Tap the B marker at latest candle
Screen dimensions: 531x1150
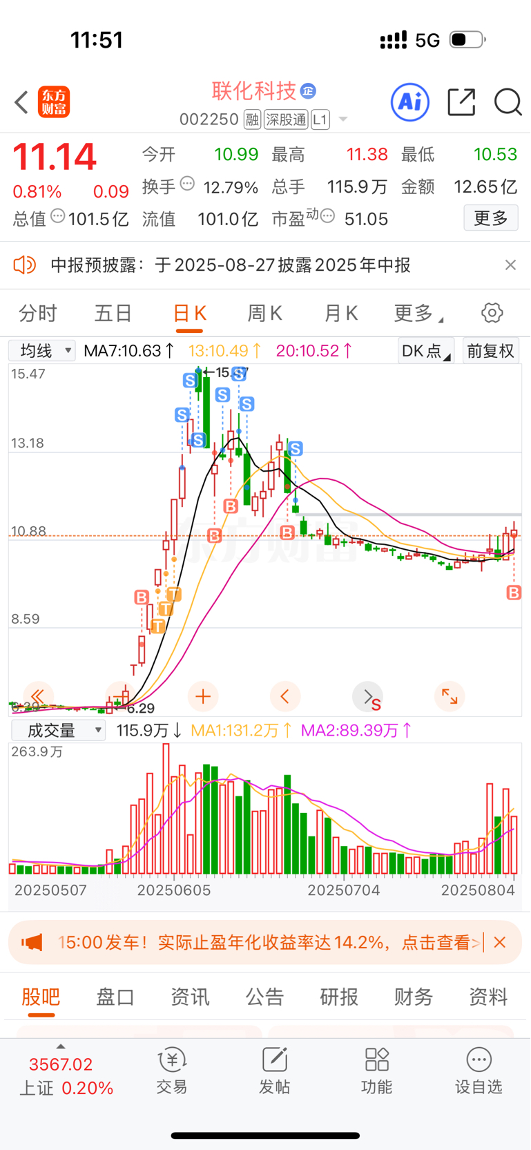(x=514, y=593)
